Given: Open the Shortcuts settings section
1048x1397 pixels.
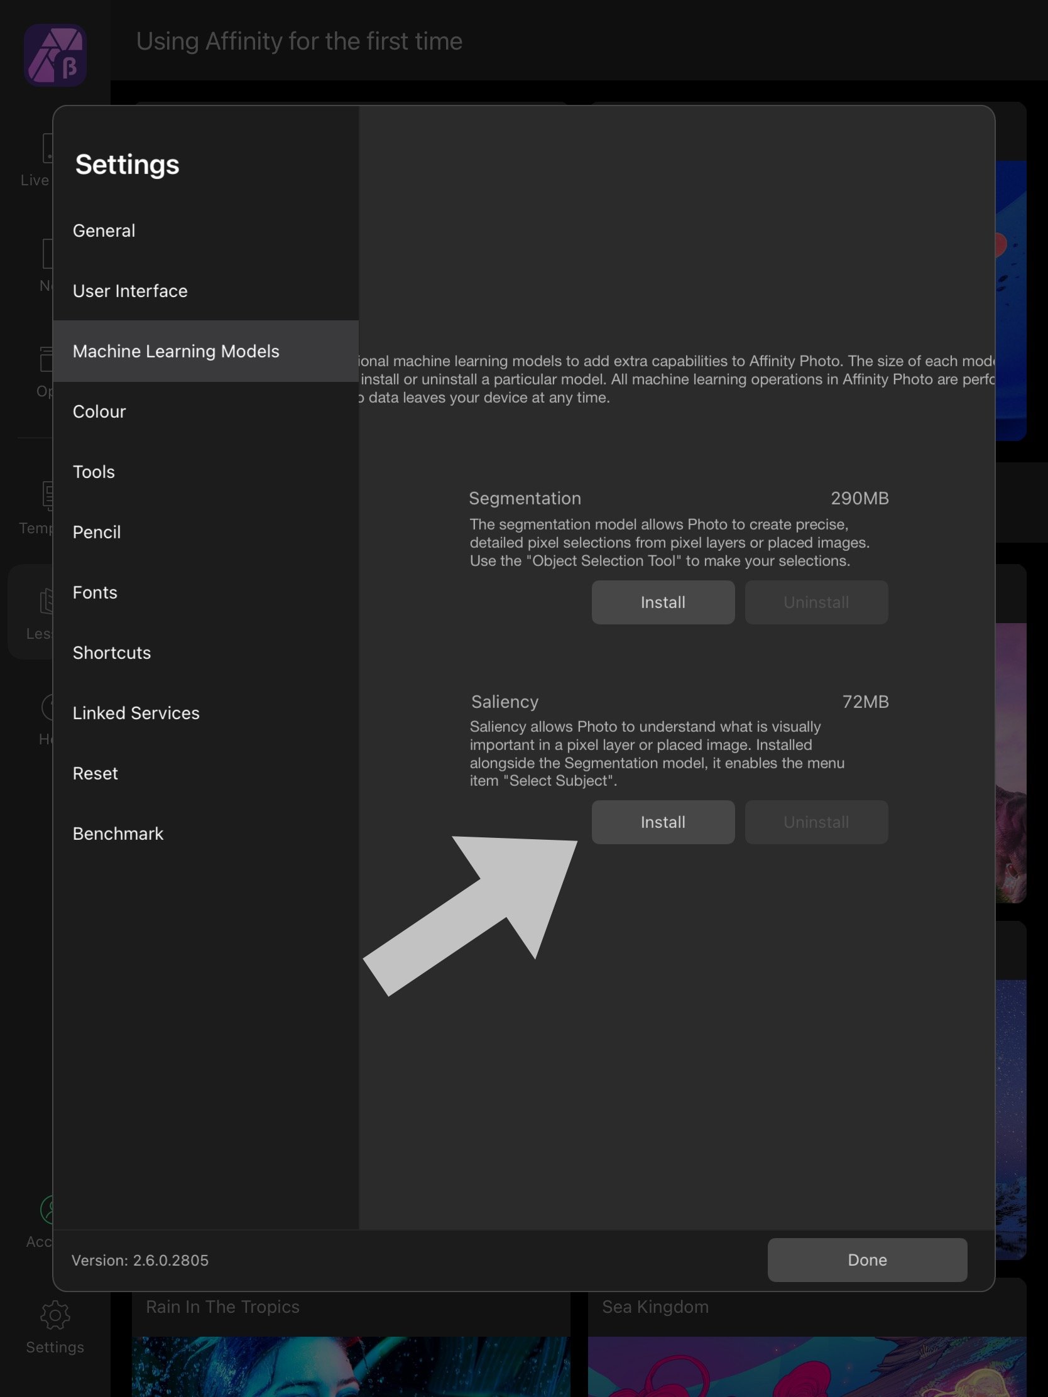Looking at the screenshot, I should (206, 653).
